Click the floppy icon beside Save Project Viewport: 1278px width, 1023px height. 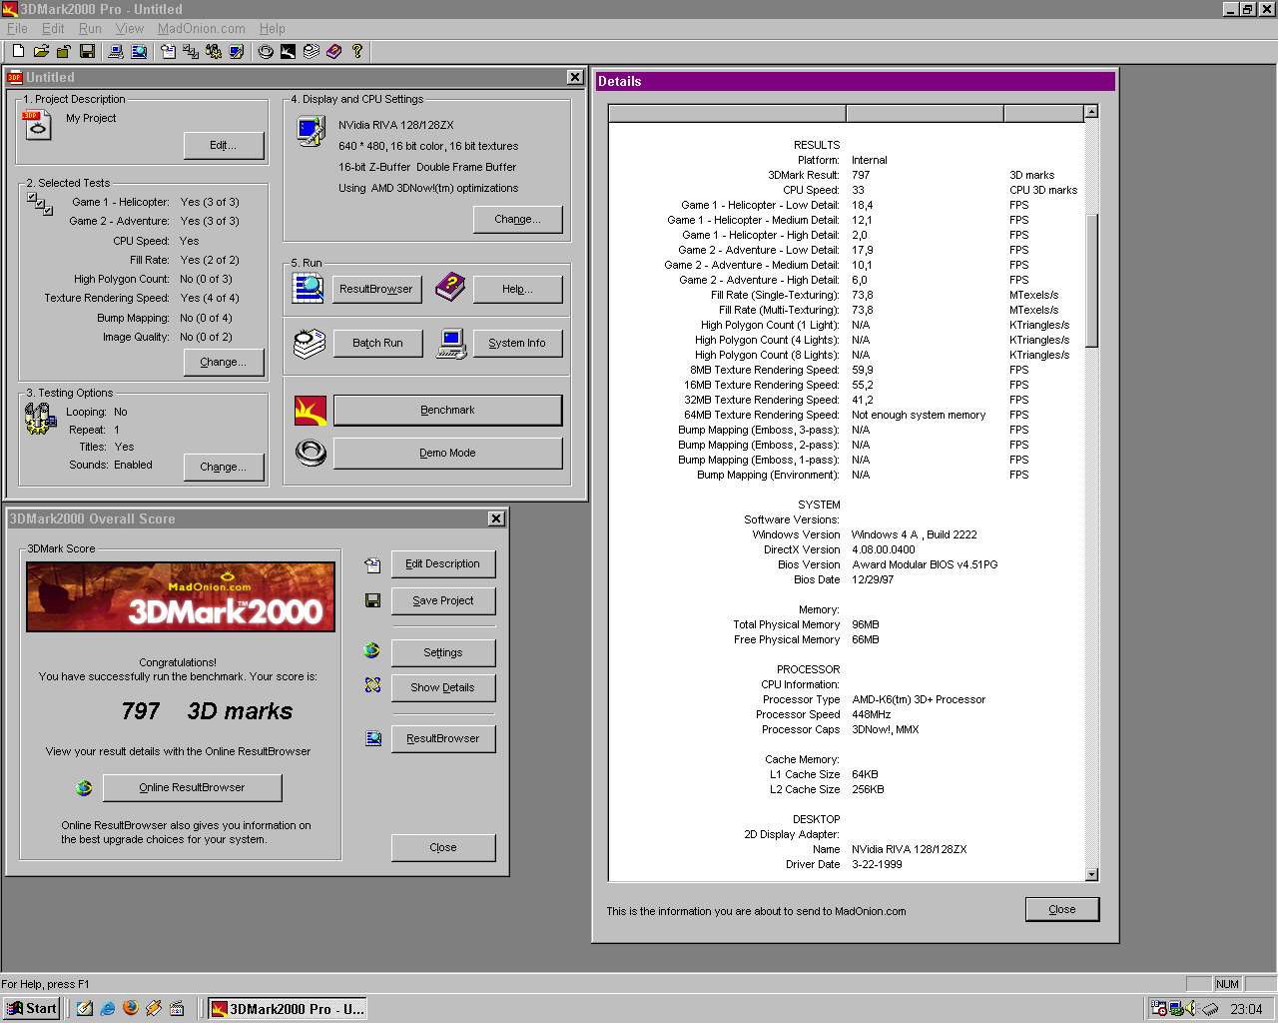click(372, 600)
